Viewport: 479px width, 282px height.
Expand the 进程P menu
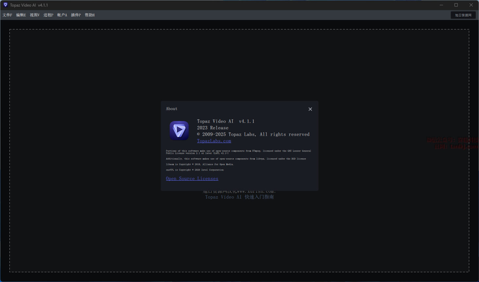tap(48, 15)
